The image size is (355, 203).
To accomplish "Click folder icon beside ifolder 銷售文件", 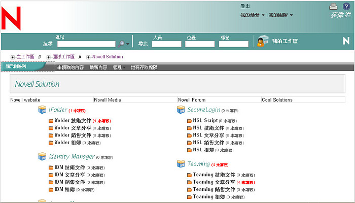I will (x=51, y=136).
